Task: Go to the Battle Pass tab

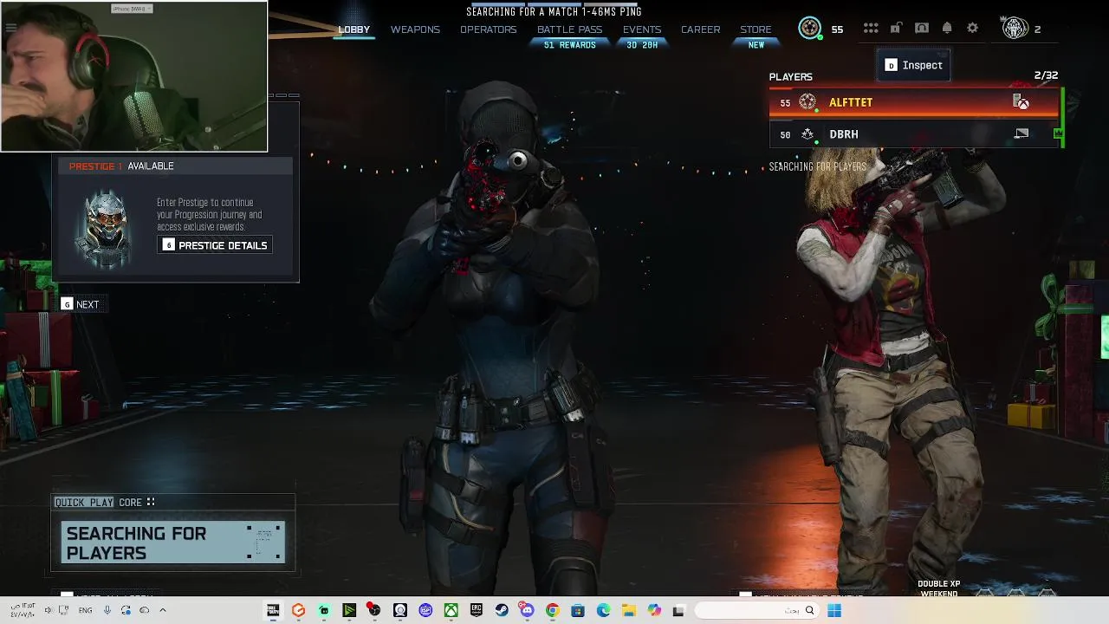Action: [x=569, y=29]
